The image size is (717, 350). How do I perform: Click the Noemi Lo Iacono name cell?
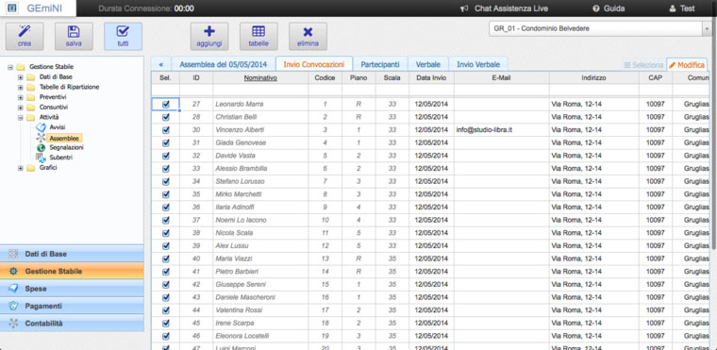click(260, 220)
